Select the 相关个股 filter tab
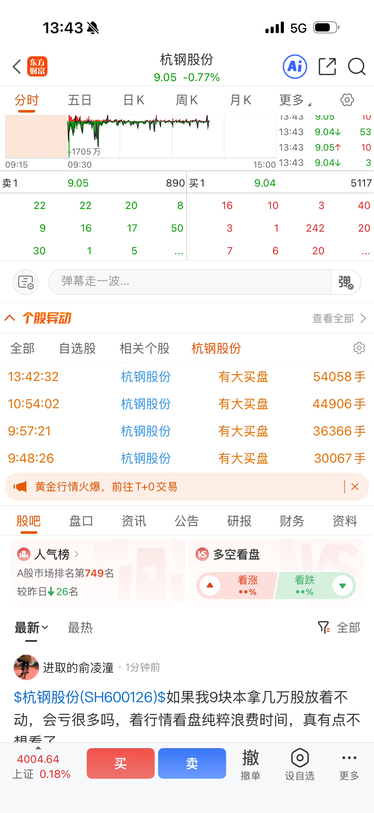The height and width of the screenshot is (813, 374). click(x=144, y=348)
